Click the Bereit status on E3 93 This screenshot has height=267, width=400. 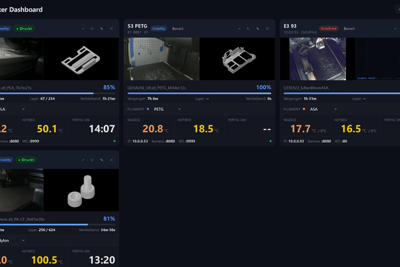(x=349, y=29)
